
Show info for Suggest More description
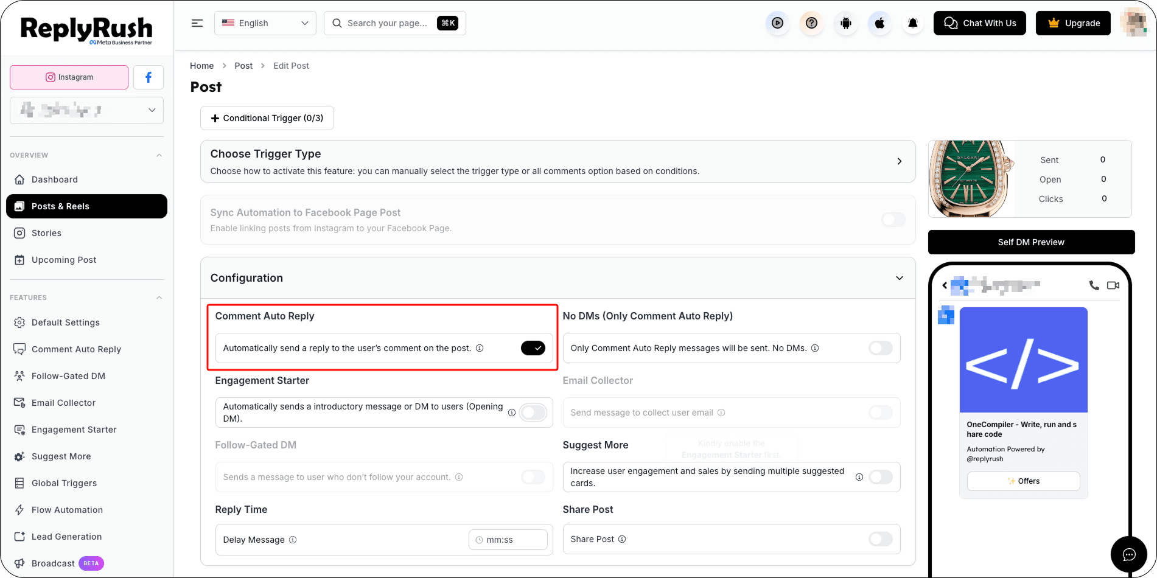click(859, 477)
